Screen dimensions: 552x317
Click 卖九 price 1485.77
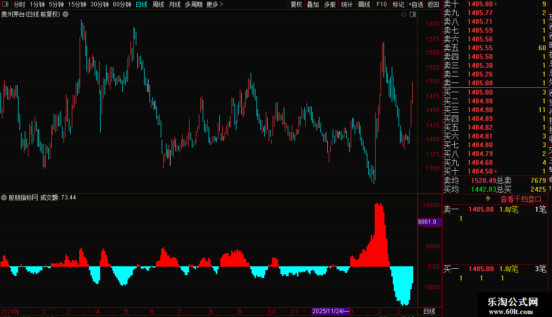click(x=480, y=13)
